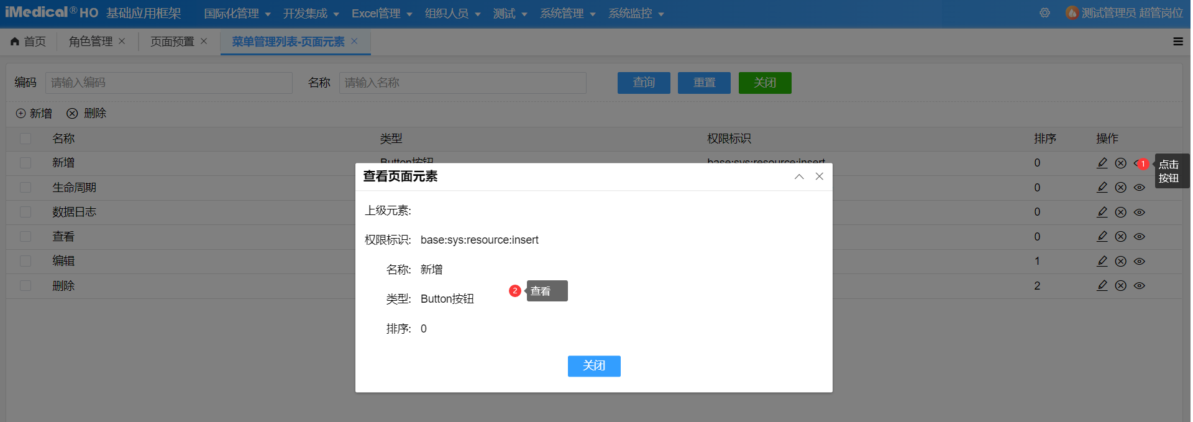
Task: Expand the 测试 dropdown menu
Action: (x=510, y=14)
